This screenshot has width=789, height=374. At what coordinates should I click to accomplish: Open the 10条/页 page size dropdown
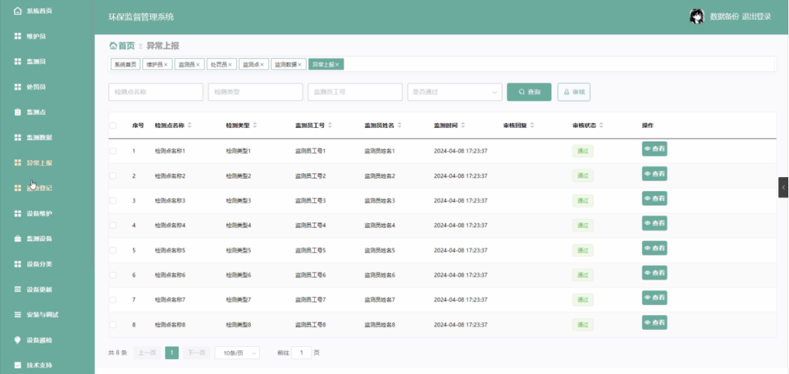click(237, 353)
